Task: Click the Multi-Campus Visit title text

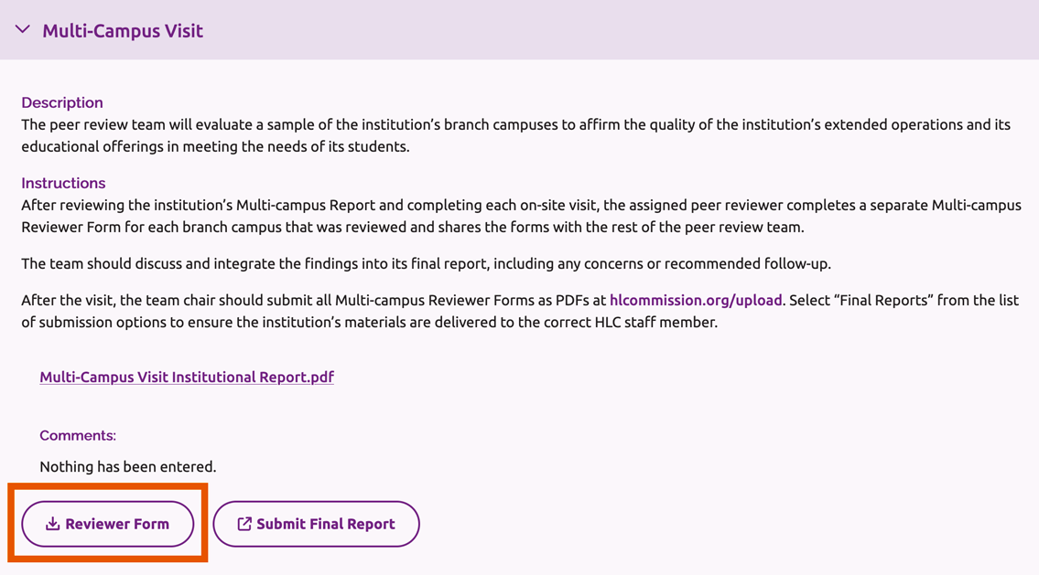Action: click(x=123, y=30)
